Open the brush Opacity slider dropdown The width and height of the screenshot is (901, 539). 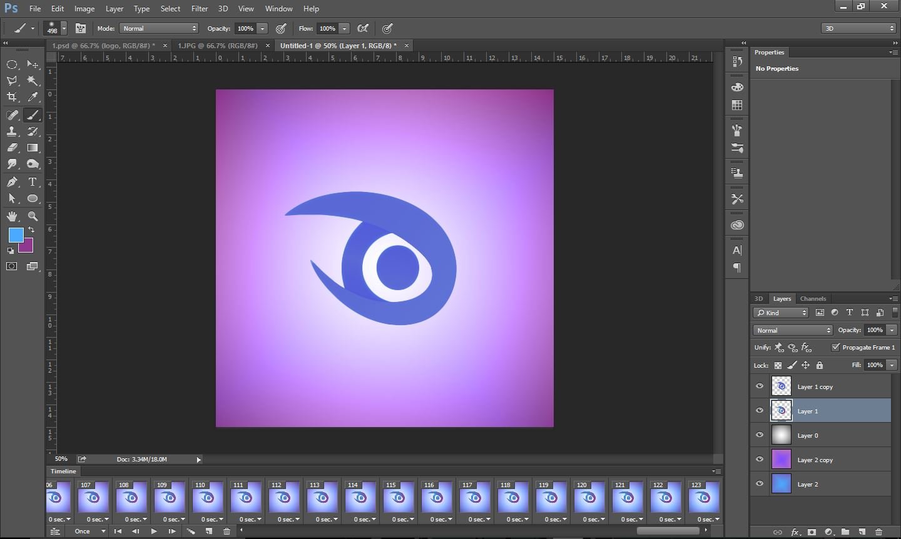[263, 28]
